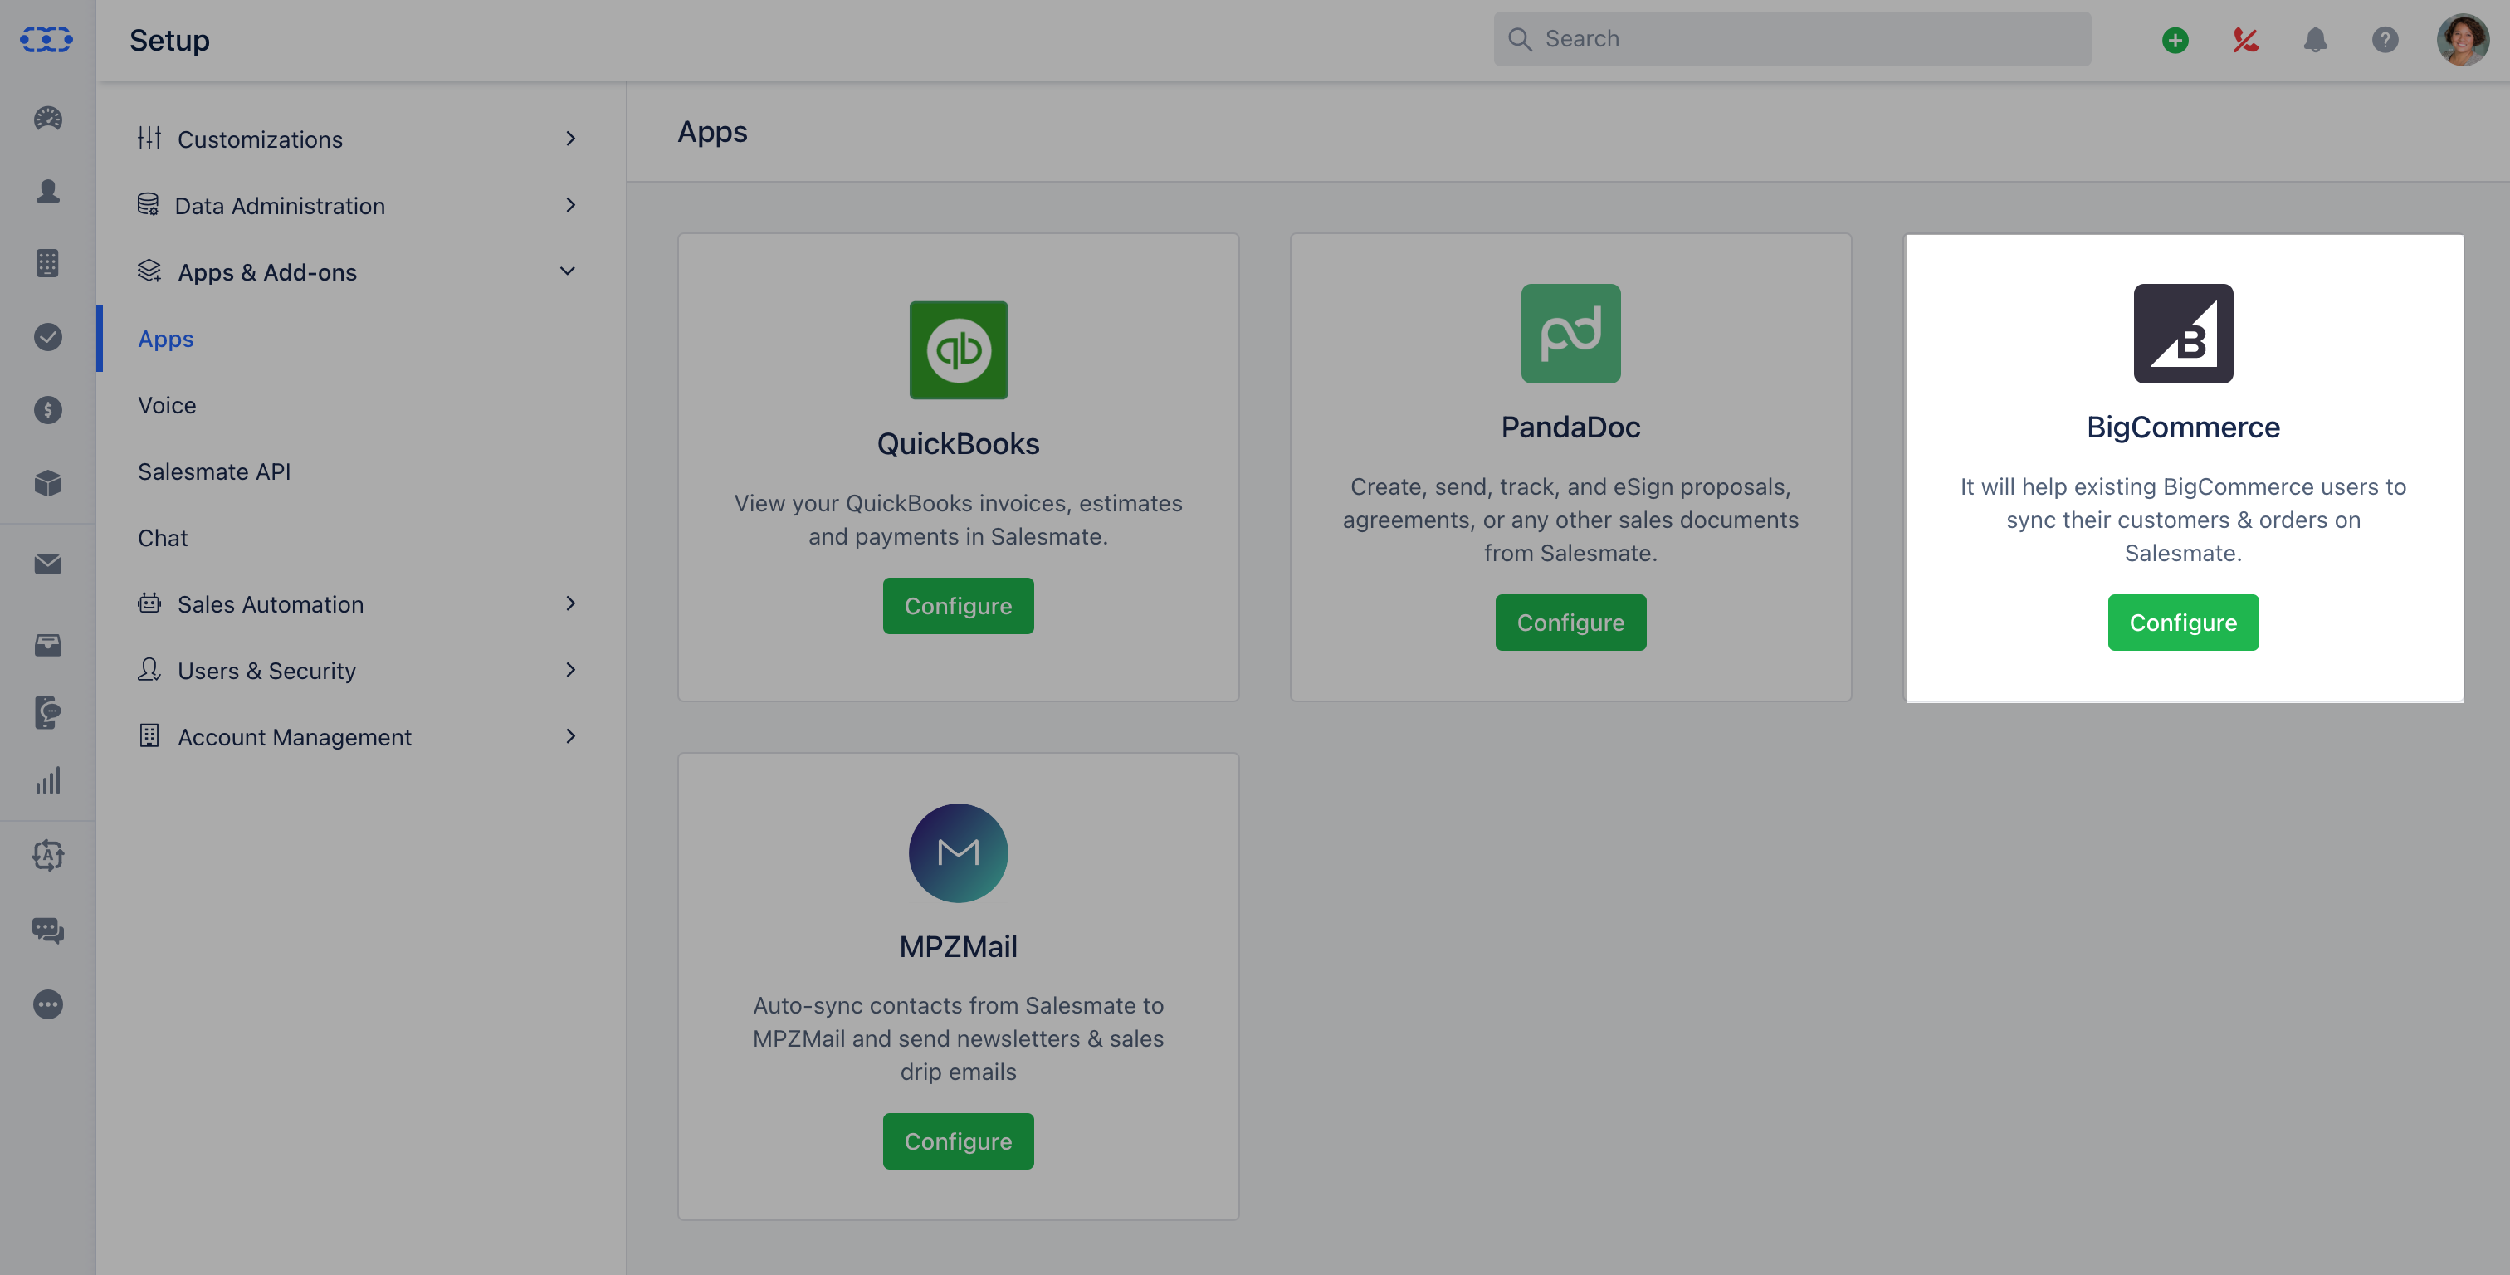Expand the Data Administration chevron
This screenshot has height=1275, width=2510.
click(571, 205)
